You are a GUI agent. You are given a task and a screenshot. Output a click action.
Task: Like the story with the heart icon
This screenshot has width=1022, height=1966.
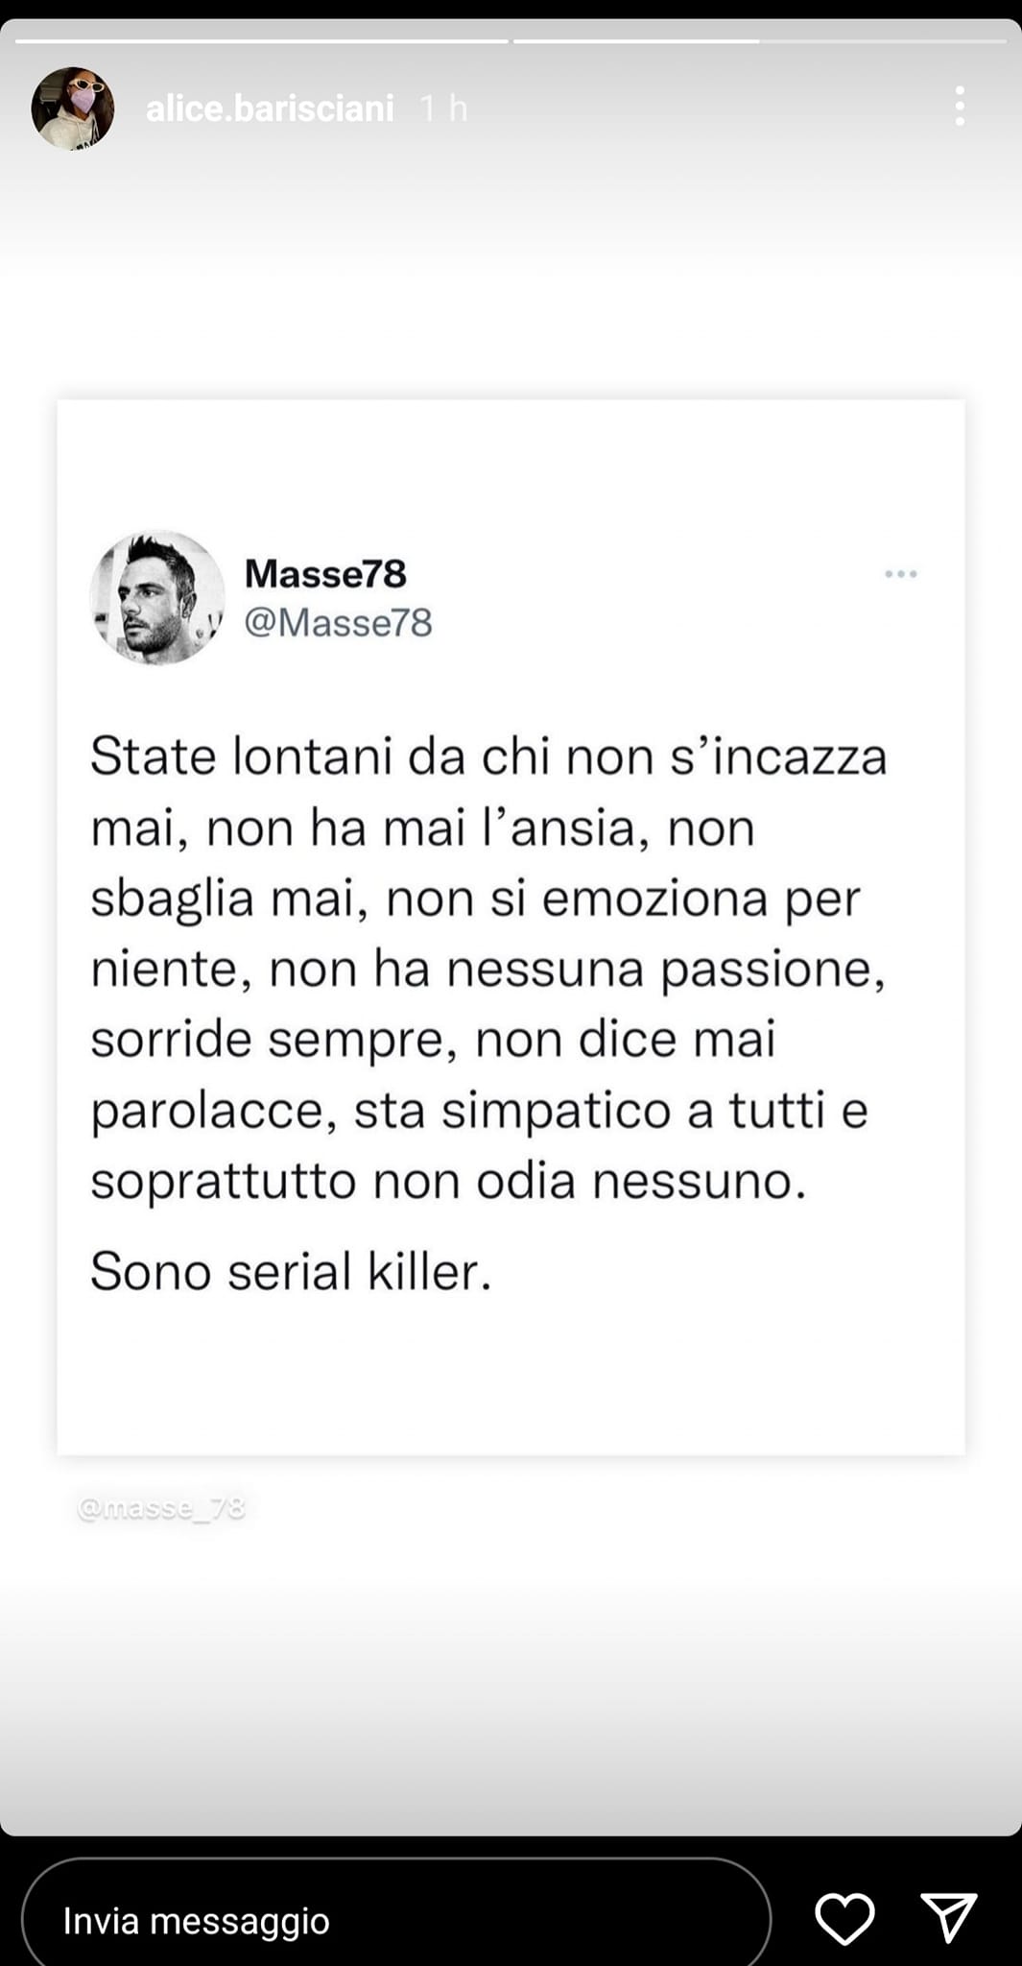pos(844,1919)
